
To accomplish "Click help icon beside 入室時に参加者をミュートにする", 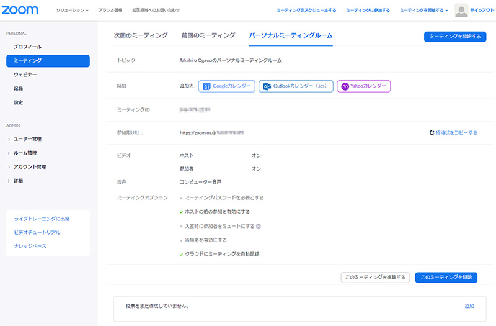I will point(259,226).
